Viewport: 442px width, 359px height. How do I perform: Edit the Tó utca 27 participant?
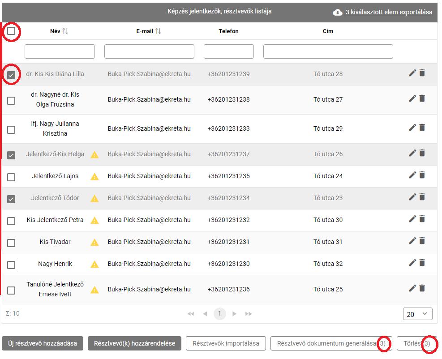[x=412, y=98]
